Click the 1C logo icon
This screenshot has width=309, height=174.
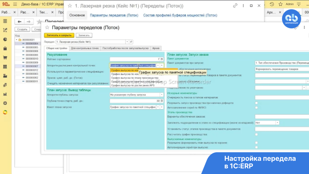point(6,4)
